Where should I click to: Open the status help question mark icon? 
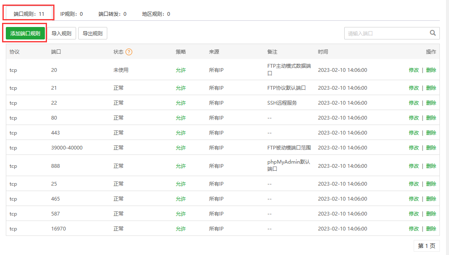[129, 51]
